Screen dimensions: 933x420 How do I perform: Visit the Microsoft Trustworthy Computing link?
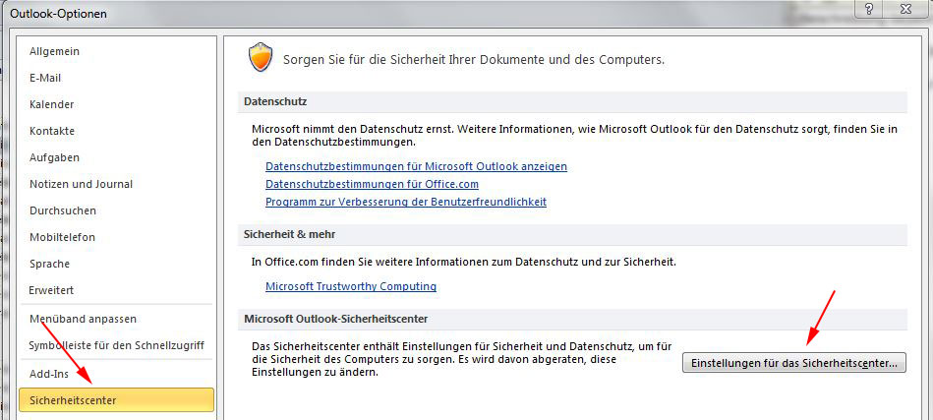click(350, 286)
